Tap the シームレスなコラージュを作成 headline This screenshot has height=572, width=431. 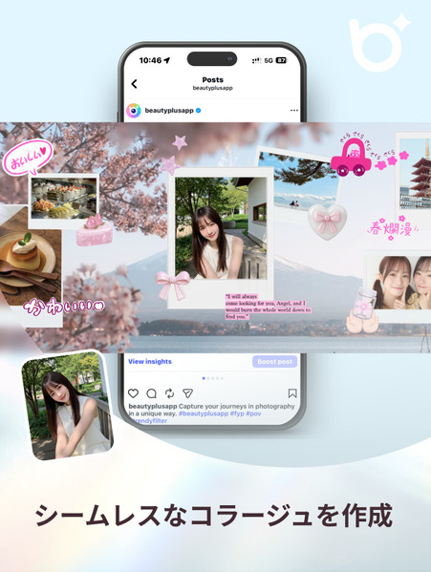click(214, 516)
